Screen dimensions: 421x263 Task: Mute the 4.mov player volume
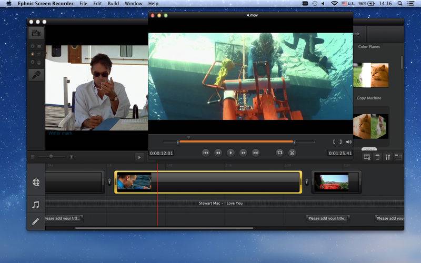[349, 141]
